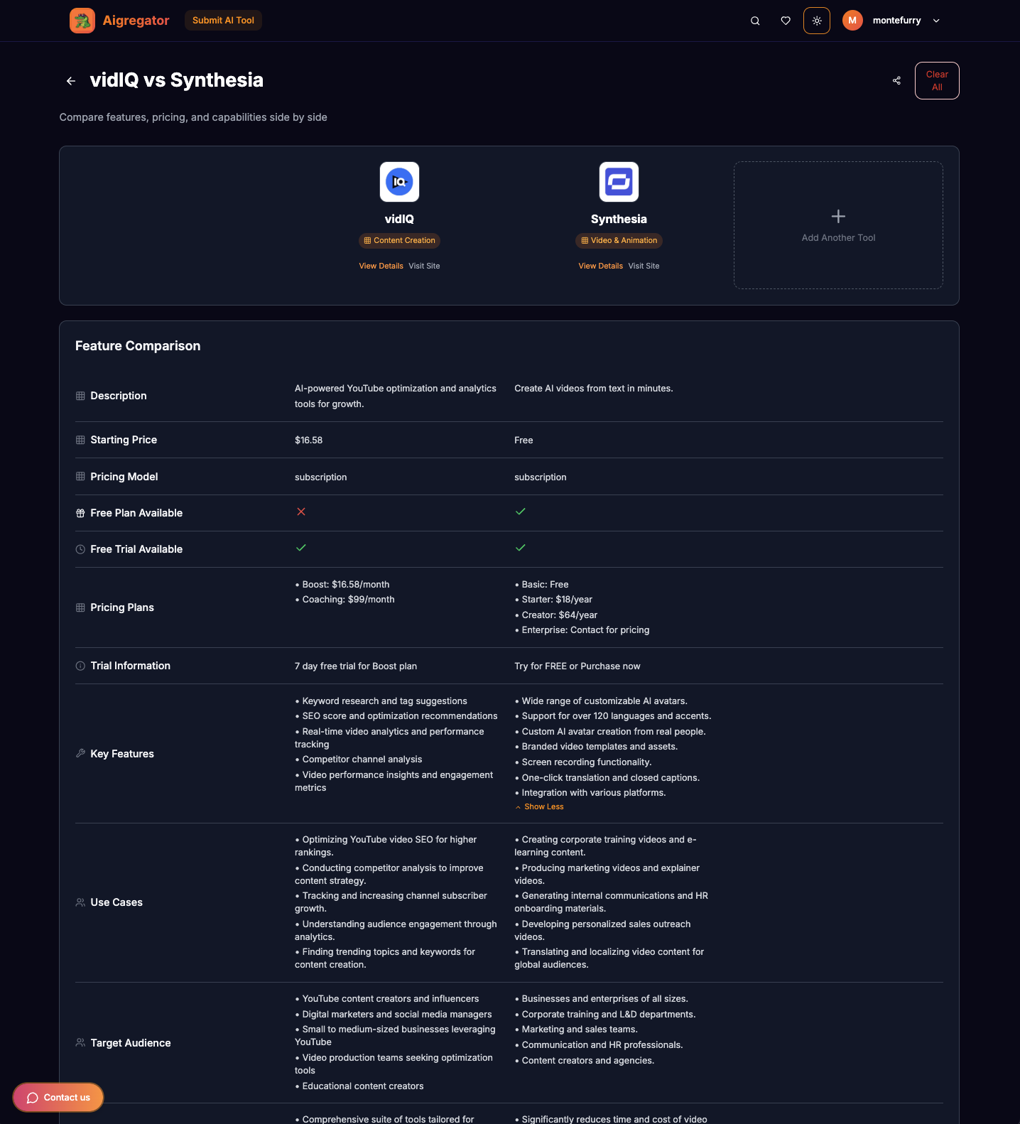The height and width of the screenshot is (1124, 1020).
Task: Open the Contact us chat button
Action: point(58,1098)
